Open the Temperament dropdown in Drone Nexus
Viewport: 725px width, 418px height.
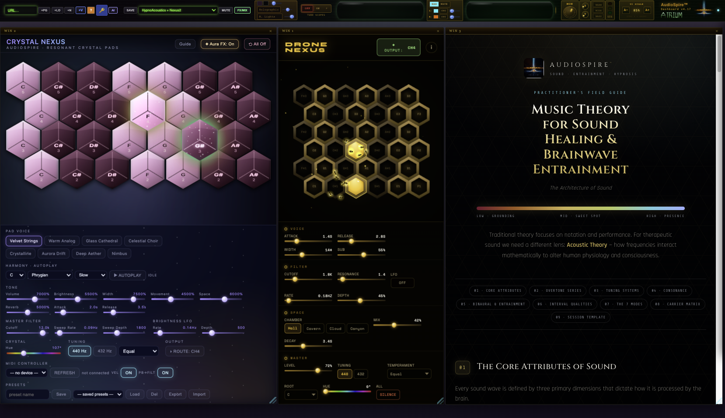(409, 374)
